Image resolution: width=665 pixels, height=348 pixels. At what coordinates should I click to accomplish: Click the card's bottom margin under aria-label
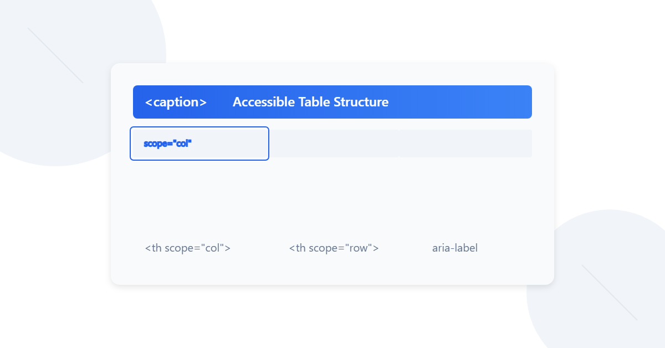pyautogui.click(x=455, y=270)
